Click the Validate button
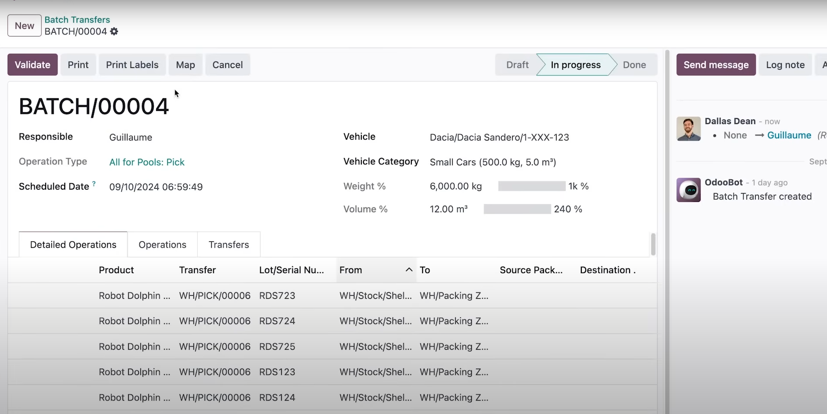827x414 pixels. tap(33, 65)
